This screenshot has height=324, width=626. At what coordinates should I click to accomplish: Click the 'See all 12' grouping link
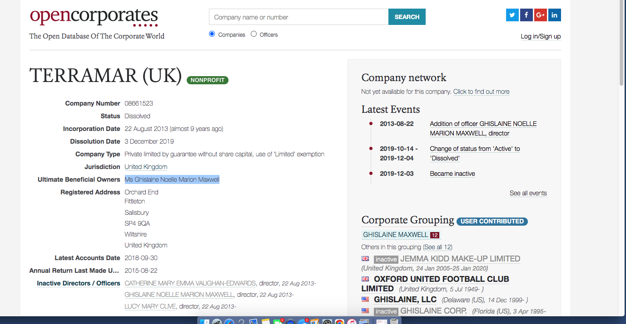437,247
